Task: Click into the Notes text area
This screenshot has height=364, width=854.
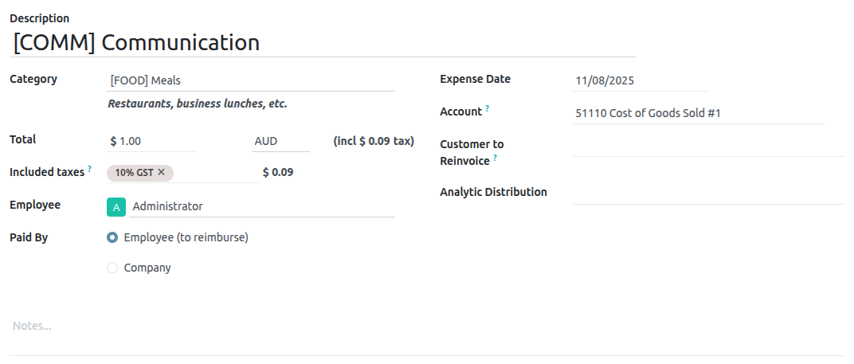Action: [426, 326]
